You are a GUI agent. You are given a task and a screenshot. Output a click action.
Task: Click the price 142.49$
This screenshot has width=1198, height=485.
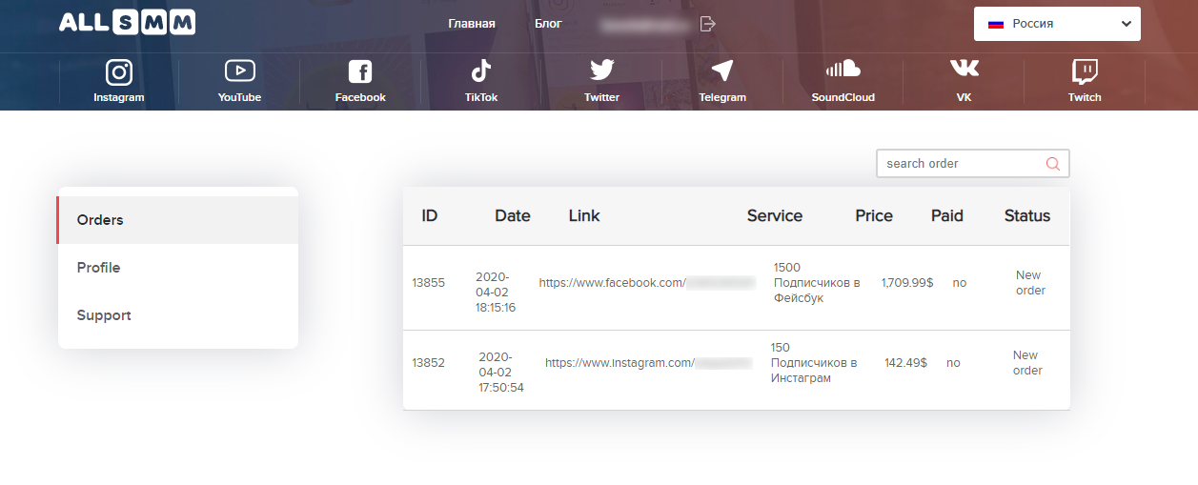pyautogui.click(x=905, y=363)
